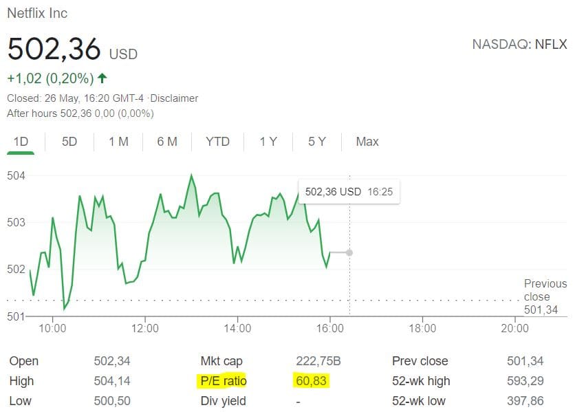Viewport: 575px width, 412px height.
Task: Switch to the 5D chart tab
Action: (69, 142)
